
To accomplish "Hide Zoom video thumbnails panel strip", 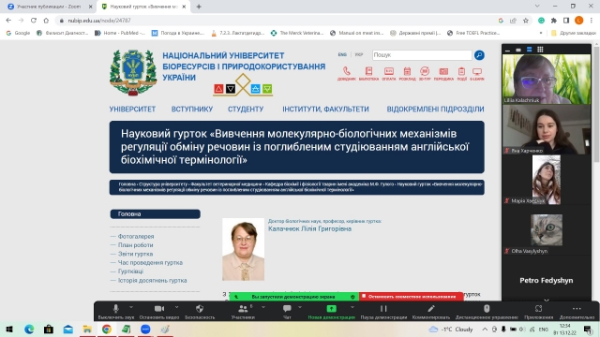I will tap(507, 50).
